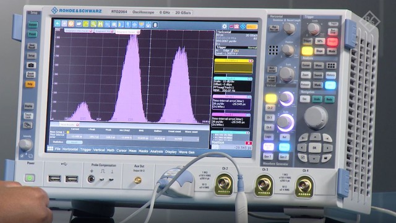
Task: Select the first Diagram tab above graph
Action: 79,31
